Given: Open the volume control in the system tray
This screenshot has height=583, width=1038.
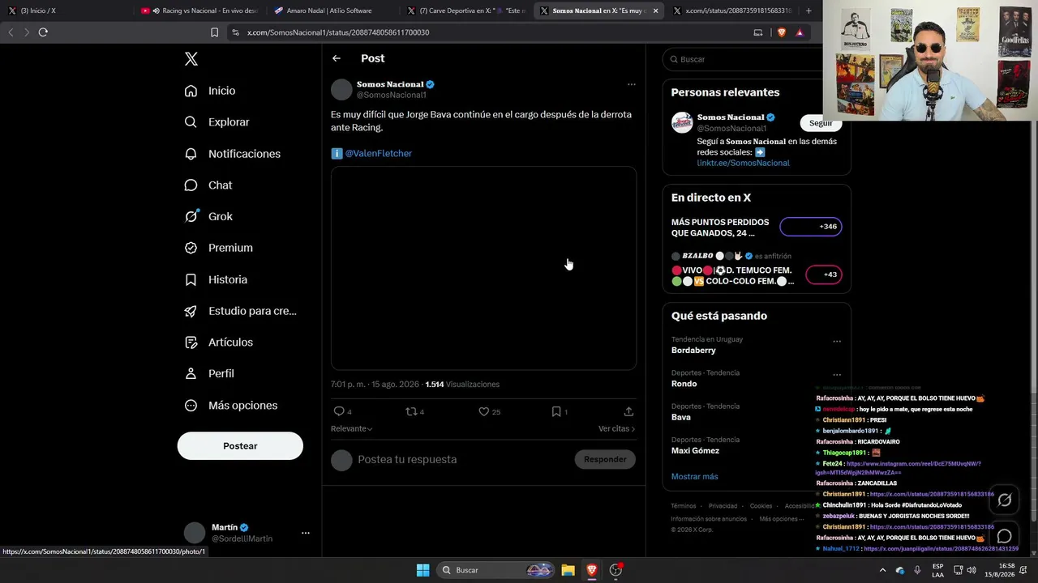Looking at the screenshot, I should [972, 570].
